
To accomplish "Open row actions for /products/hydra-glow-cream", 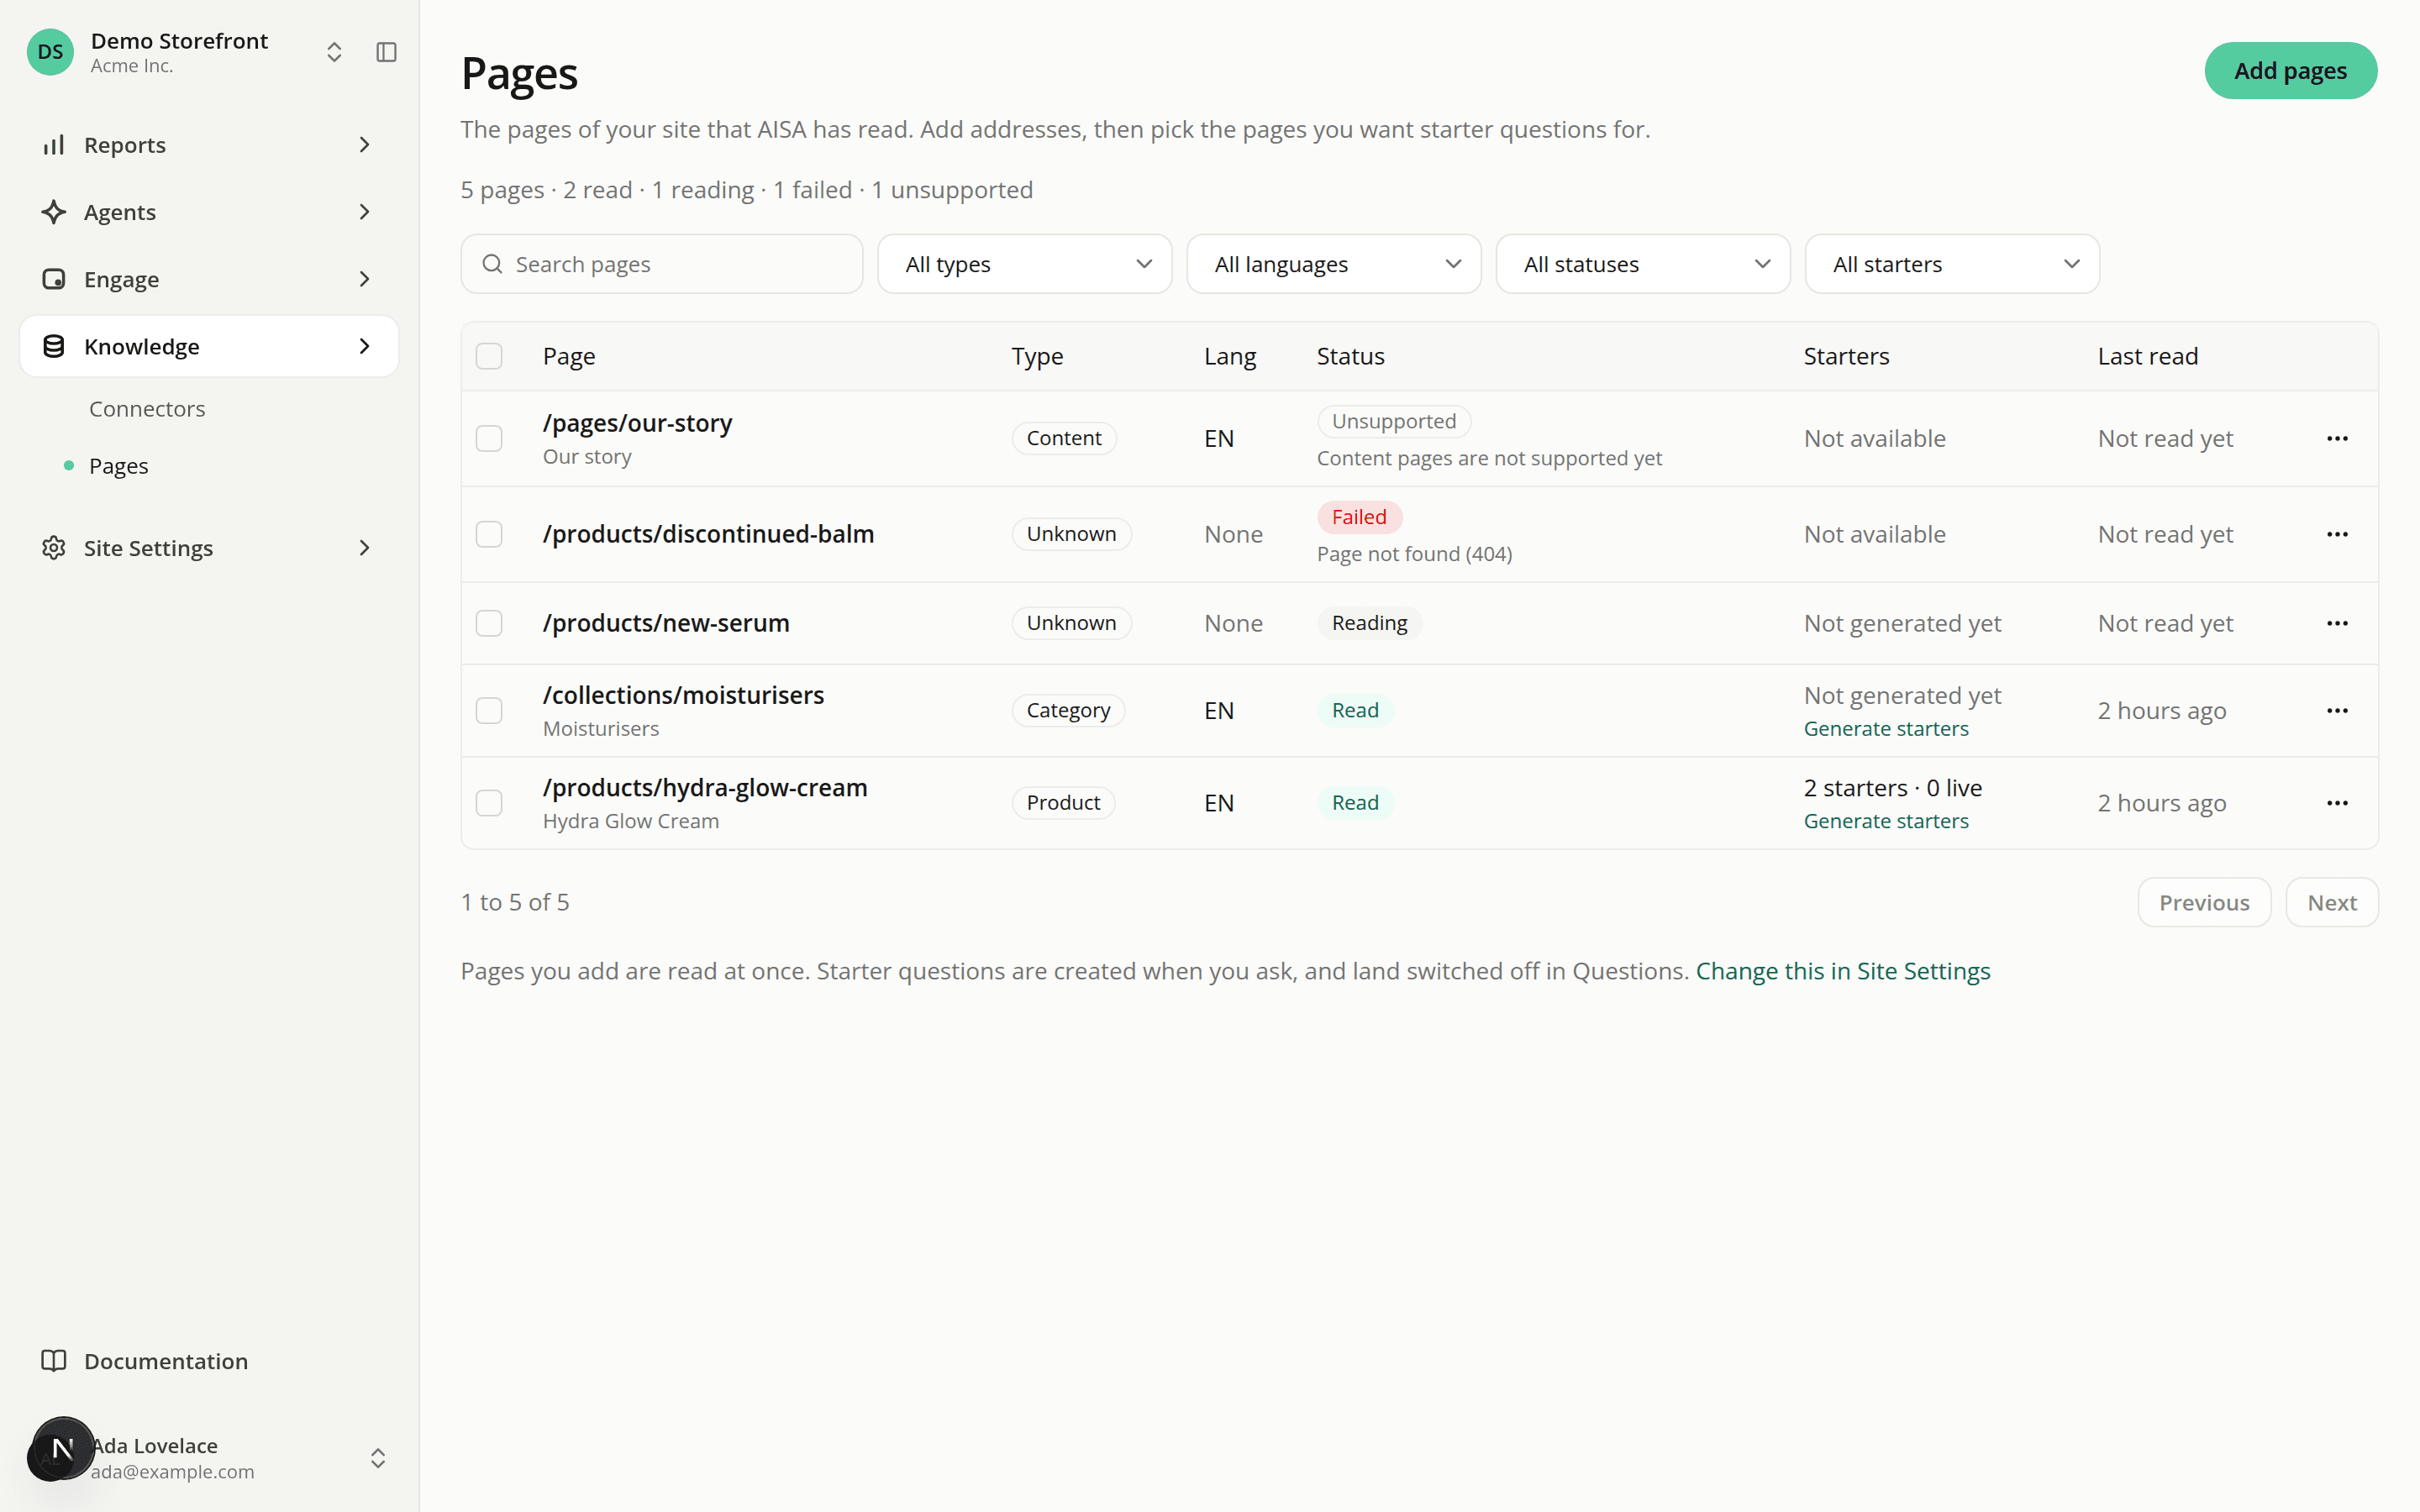I will [x=2337, y=803].
